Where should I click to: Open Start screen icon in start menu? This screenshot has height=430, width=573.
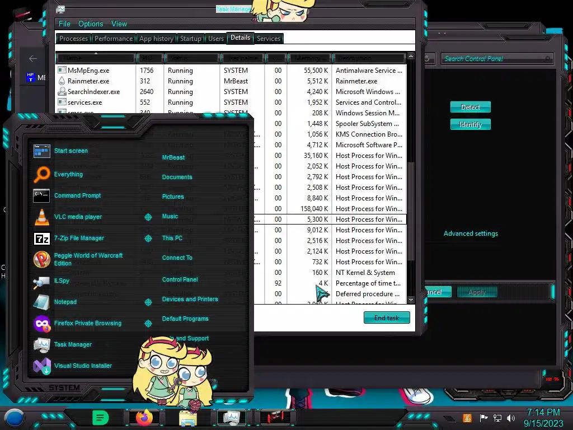(x=41, y=151)
